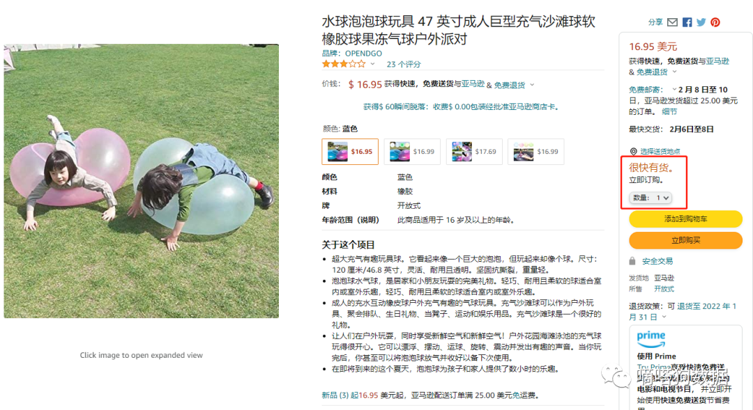
Task: Share on Facebook icon
Action: click(x=687, y=22)
